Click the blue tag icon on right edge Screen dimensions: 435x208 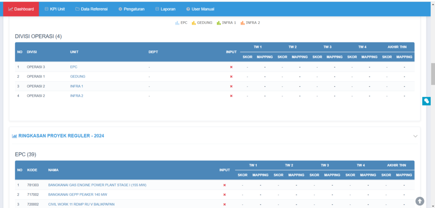(426, 101)
